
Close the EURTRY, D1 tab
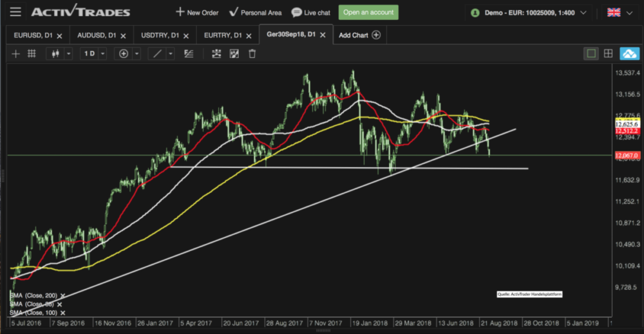click(x=249, y=36)
